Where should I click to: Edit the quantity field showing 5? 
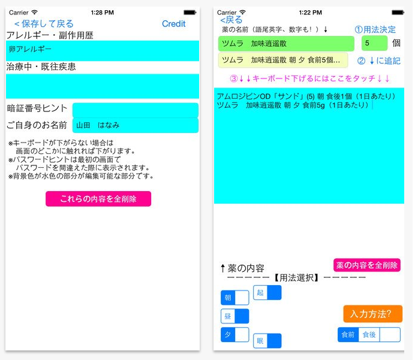(374, 43)
